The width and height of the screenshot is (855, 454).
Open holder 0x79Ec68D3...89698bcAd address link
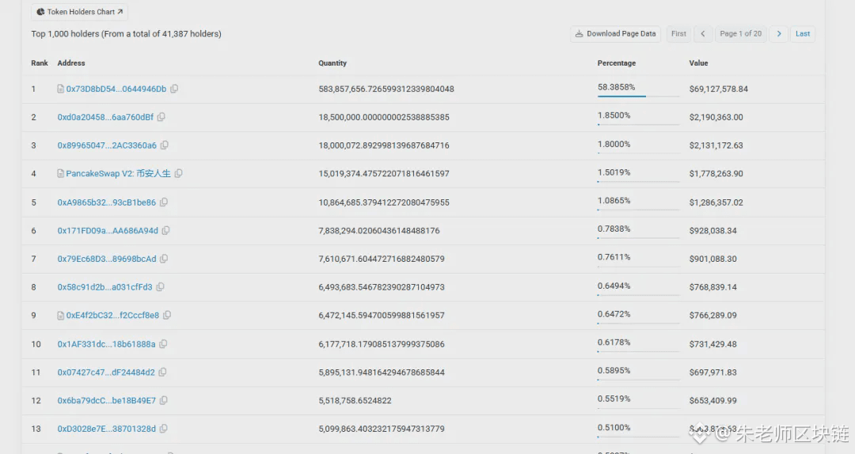tap(107, 259)
